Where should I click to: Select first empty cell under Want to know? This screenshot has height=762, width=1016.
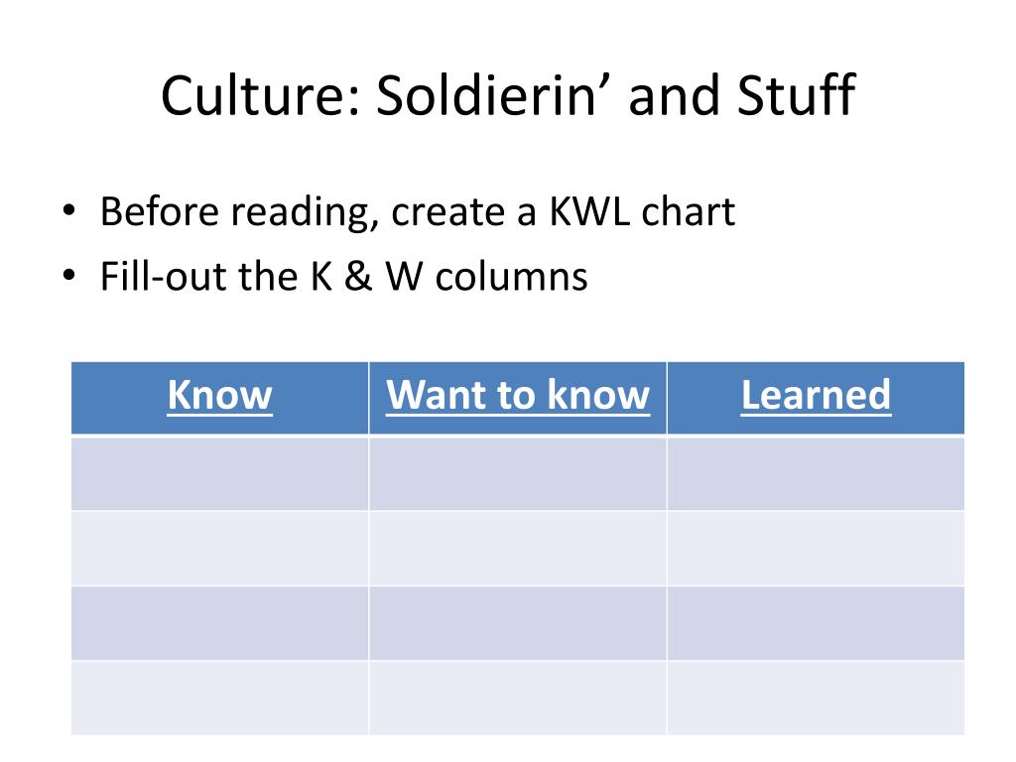point(518,473)
